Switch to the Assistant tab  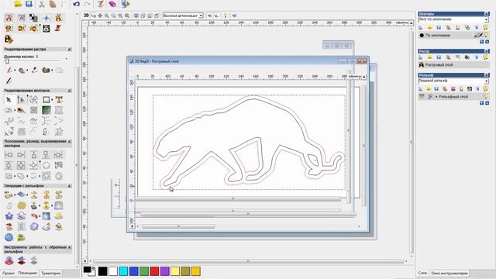[28, 273]
